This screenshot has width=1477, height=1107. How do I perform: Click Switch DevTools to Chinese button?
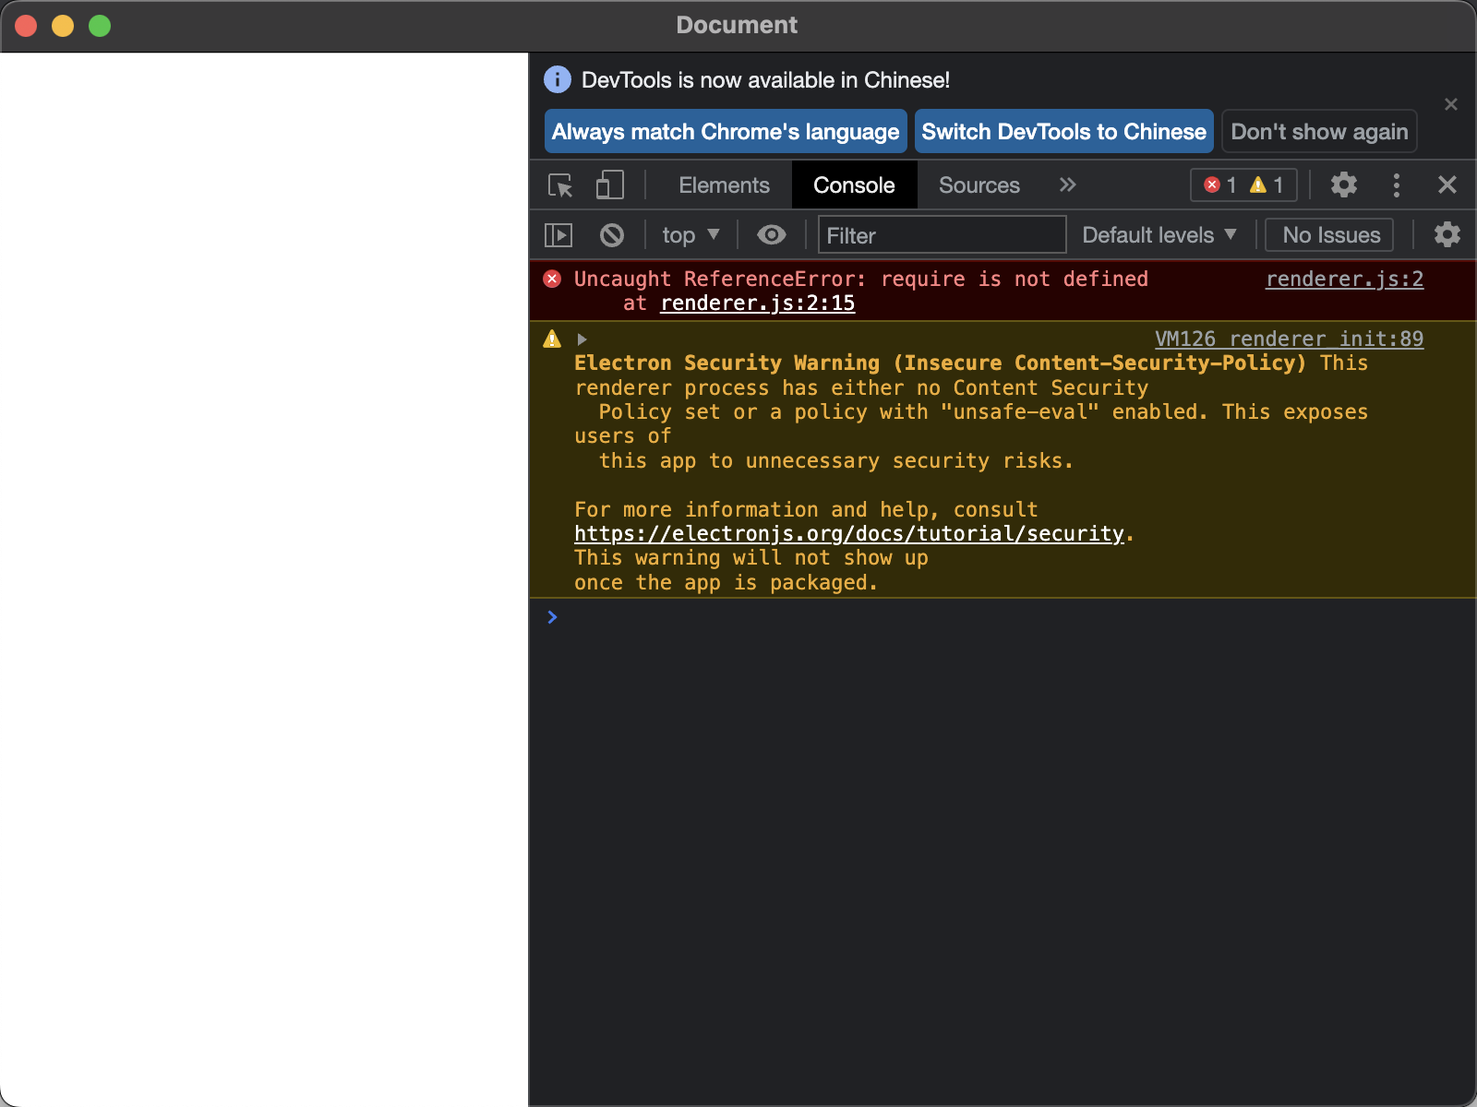(1063, 132)
